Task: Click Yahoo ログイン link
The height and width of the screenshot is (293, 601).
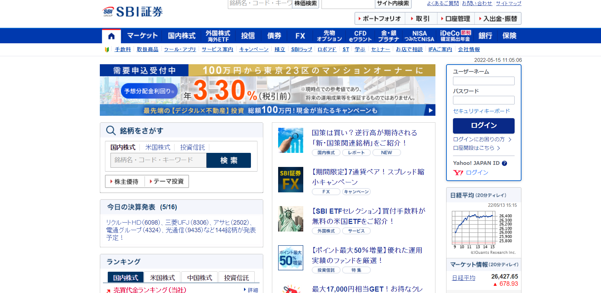Action: 477,172
